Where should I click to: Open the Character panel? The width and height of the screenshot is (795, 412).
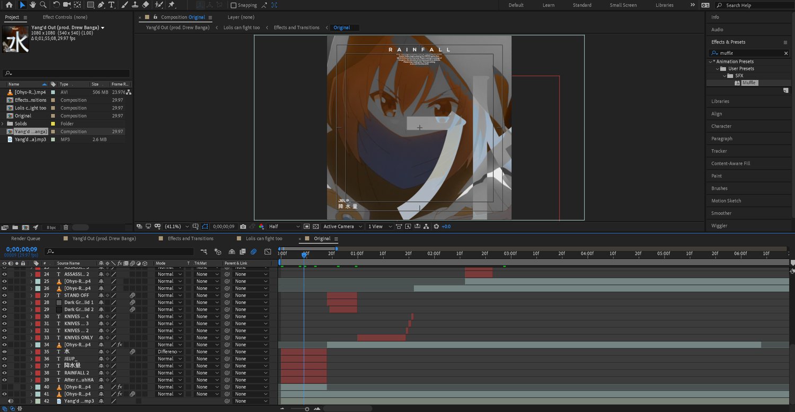721,126
